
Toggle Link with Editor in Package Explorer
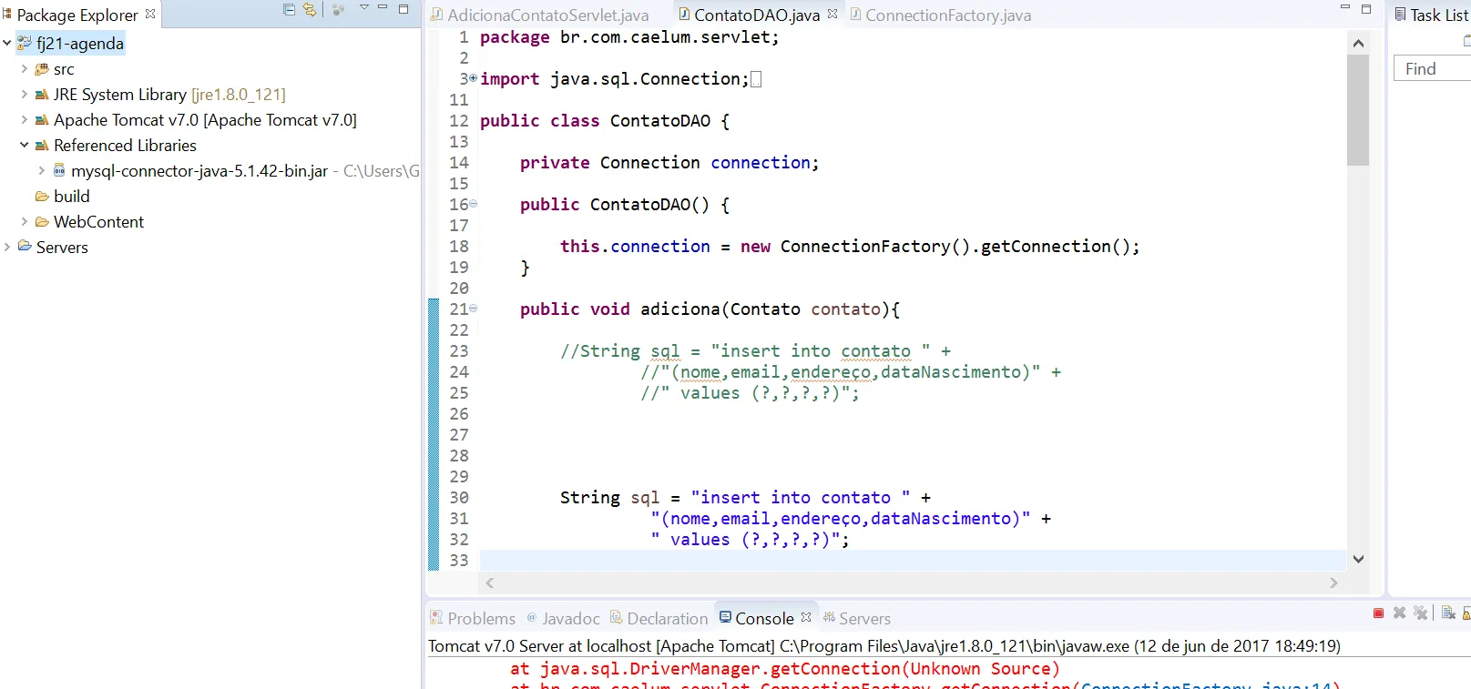pyautogui.click(x=310, y=10)
